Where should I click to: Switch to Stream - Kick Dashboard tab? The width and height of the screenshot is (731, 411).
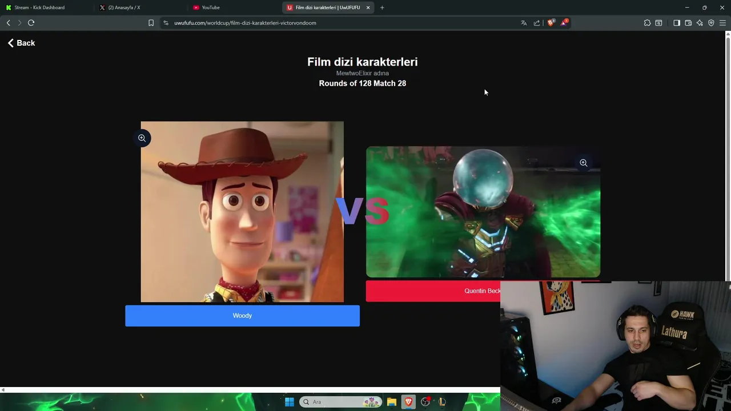tap(46, 7)
